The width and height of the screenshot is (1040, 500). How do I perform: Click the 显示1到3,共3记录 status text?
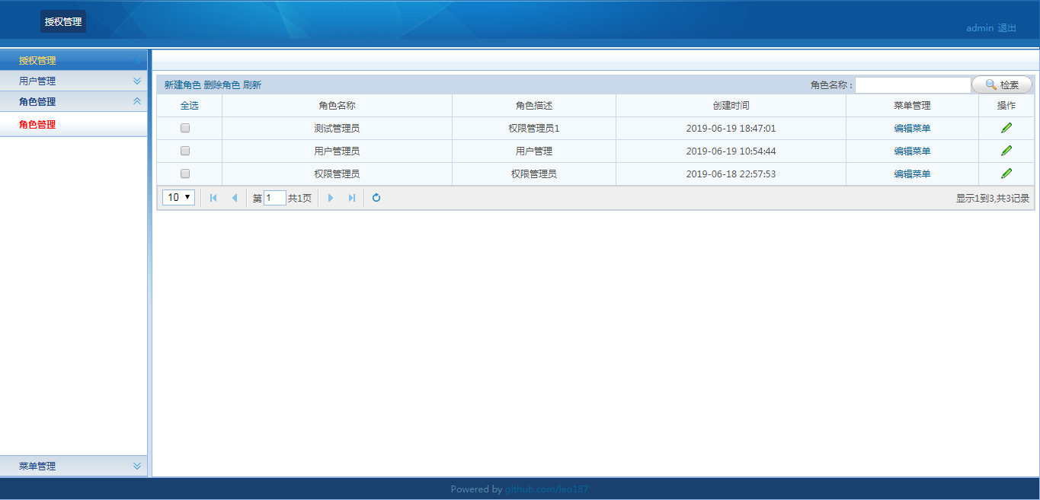point(993,199)
